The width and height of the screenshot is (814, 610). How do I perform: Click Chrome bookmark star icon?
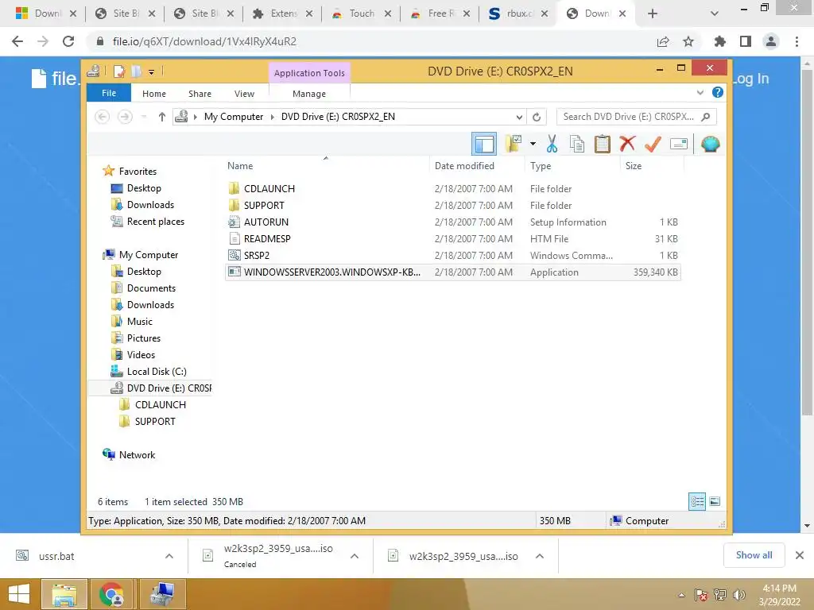(x=688, y=41)
